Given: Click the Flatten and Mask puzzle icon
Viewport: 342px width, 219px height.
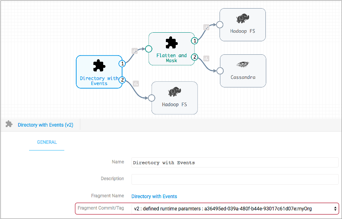Looking at the screenshot, I should click(x=171, y=43).
